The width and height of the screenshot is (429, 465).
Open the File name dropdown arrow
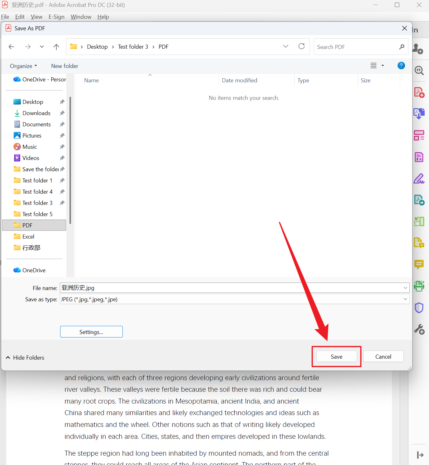click(405, 288)
